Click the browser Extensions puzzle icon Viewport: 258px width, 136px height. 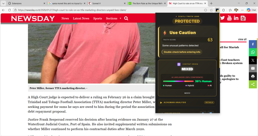223,10
